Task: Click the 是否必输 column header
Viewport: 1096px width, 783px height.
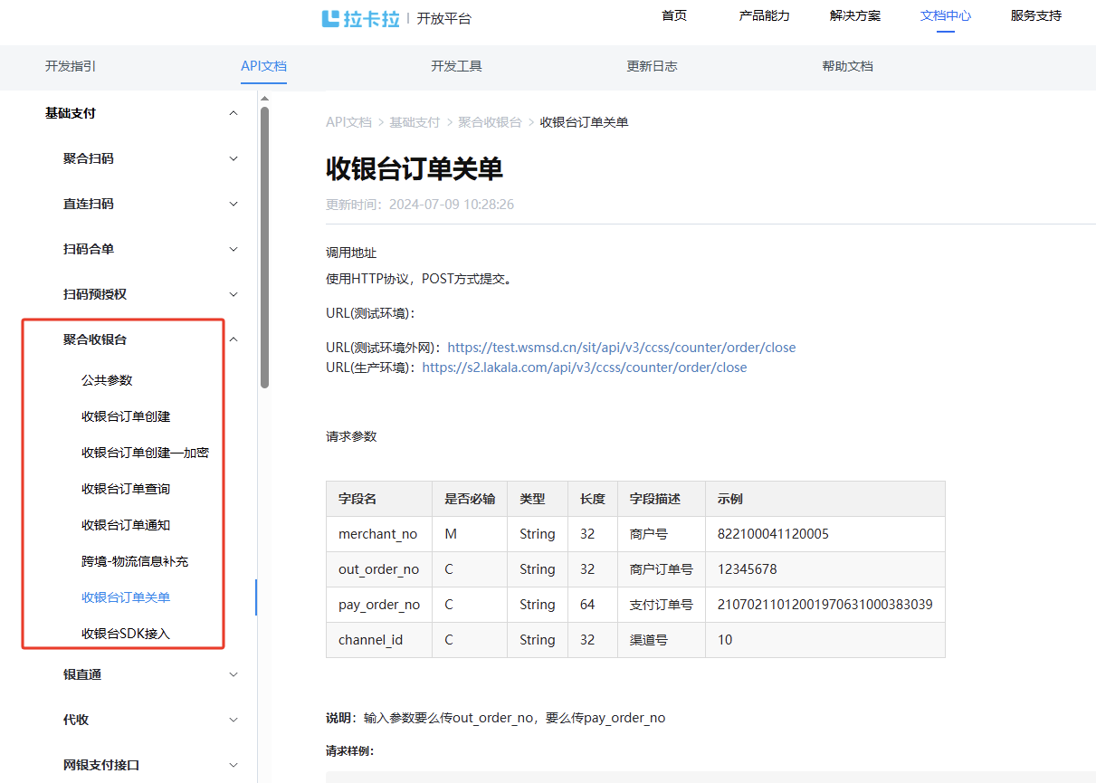Action: (470, 499)
